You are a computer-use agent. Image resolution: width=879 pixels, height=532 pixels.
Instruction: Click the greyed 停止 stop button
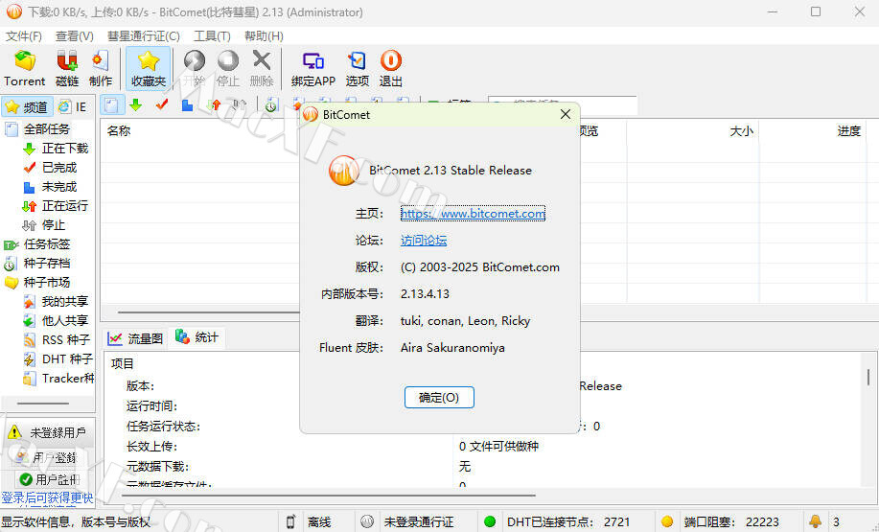(x=227, y=68)
